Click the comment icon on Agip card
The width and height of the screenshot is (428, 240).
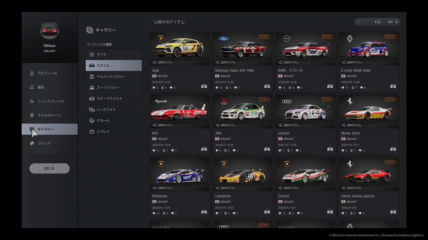click(171, 88)
